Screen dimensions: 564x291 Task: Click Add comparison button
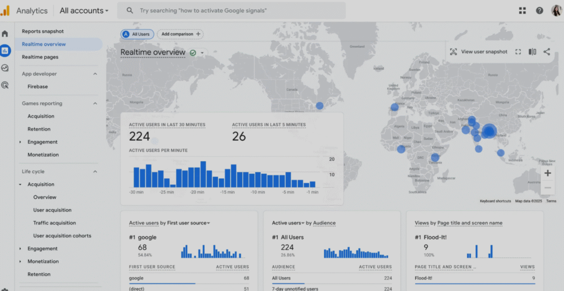[x=180, y=34]
